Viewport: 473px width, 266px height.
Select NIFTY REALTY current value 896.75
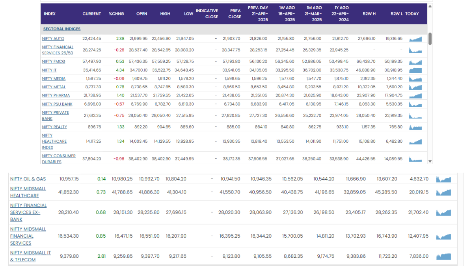(95, 127)
